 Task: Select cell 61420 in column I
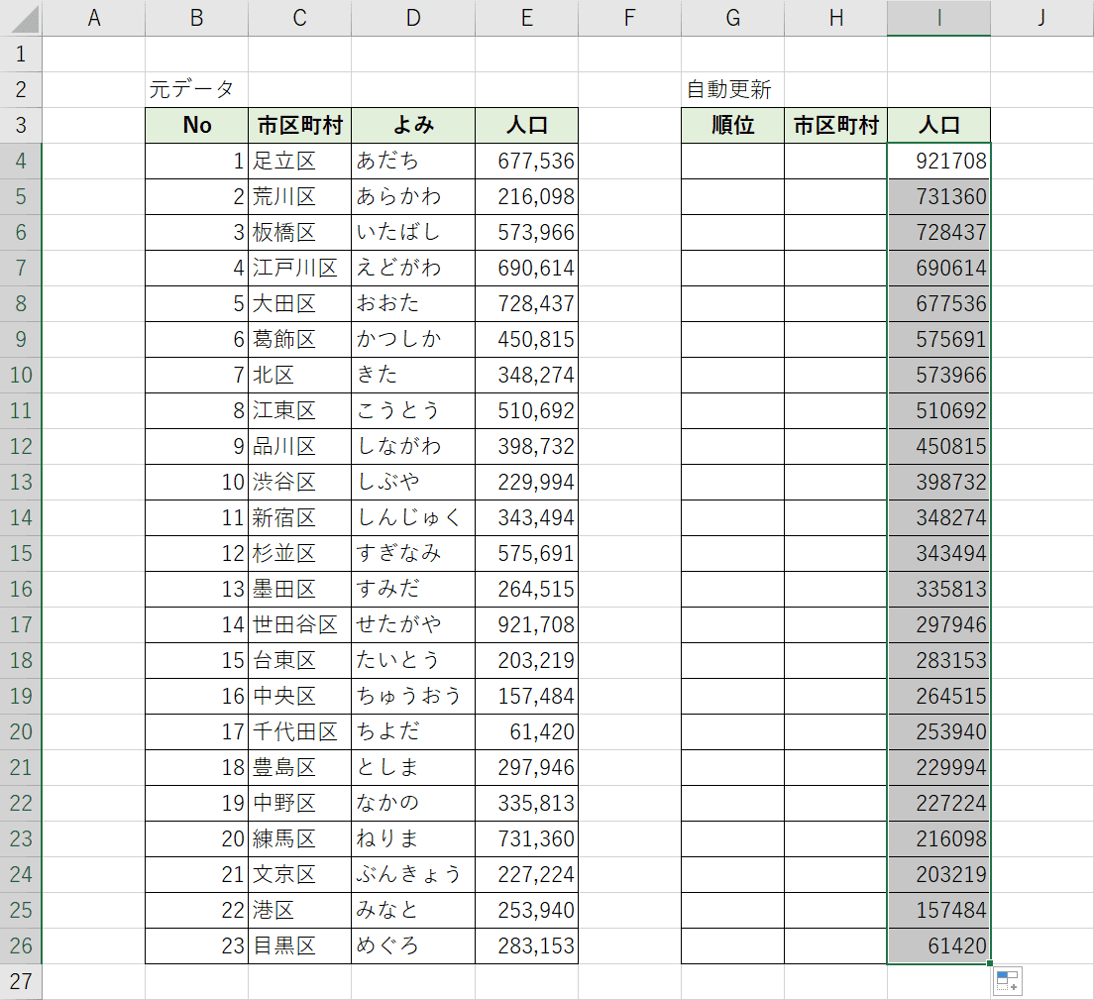[939, 945]
